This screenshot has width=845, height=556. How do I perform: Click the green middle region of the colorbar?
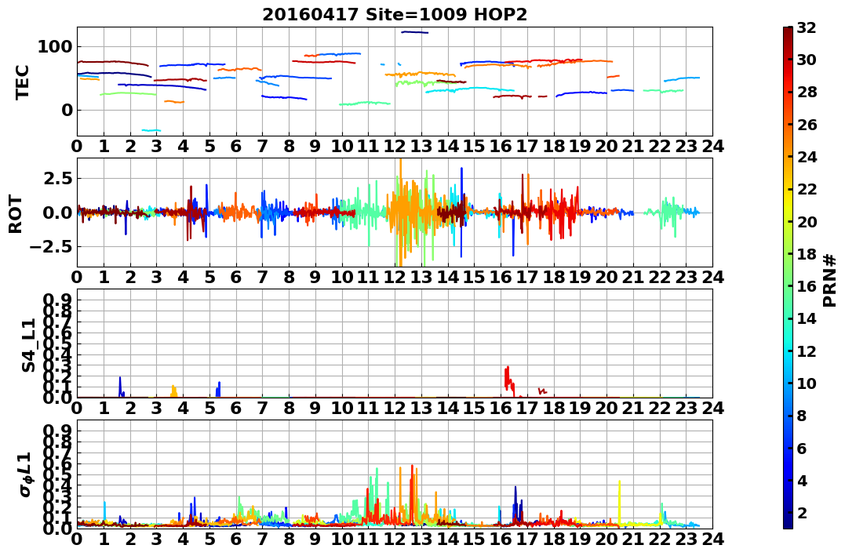788,278
